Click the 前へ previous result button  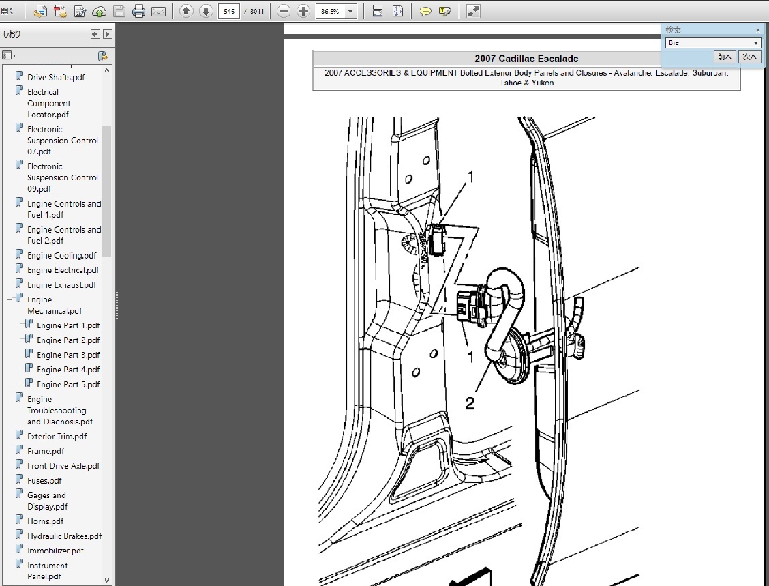[725, 57]
